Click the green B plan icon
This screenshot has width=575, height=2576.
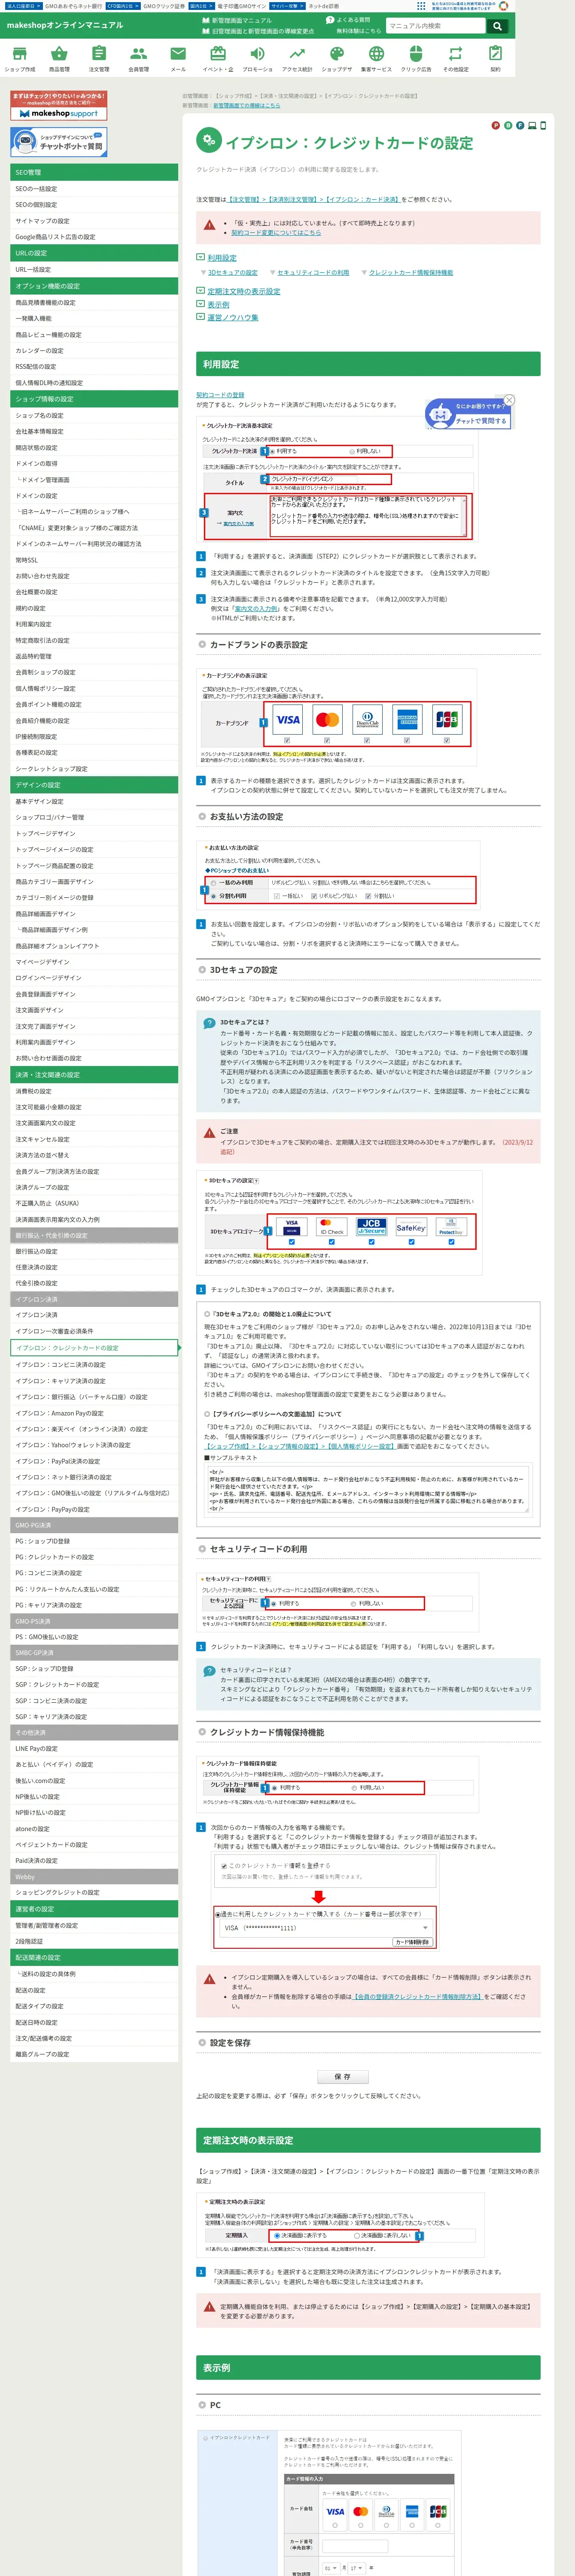(x=507, y=126)
